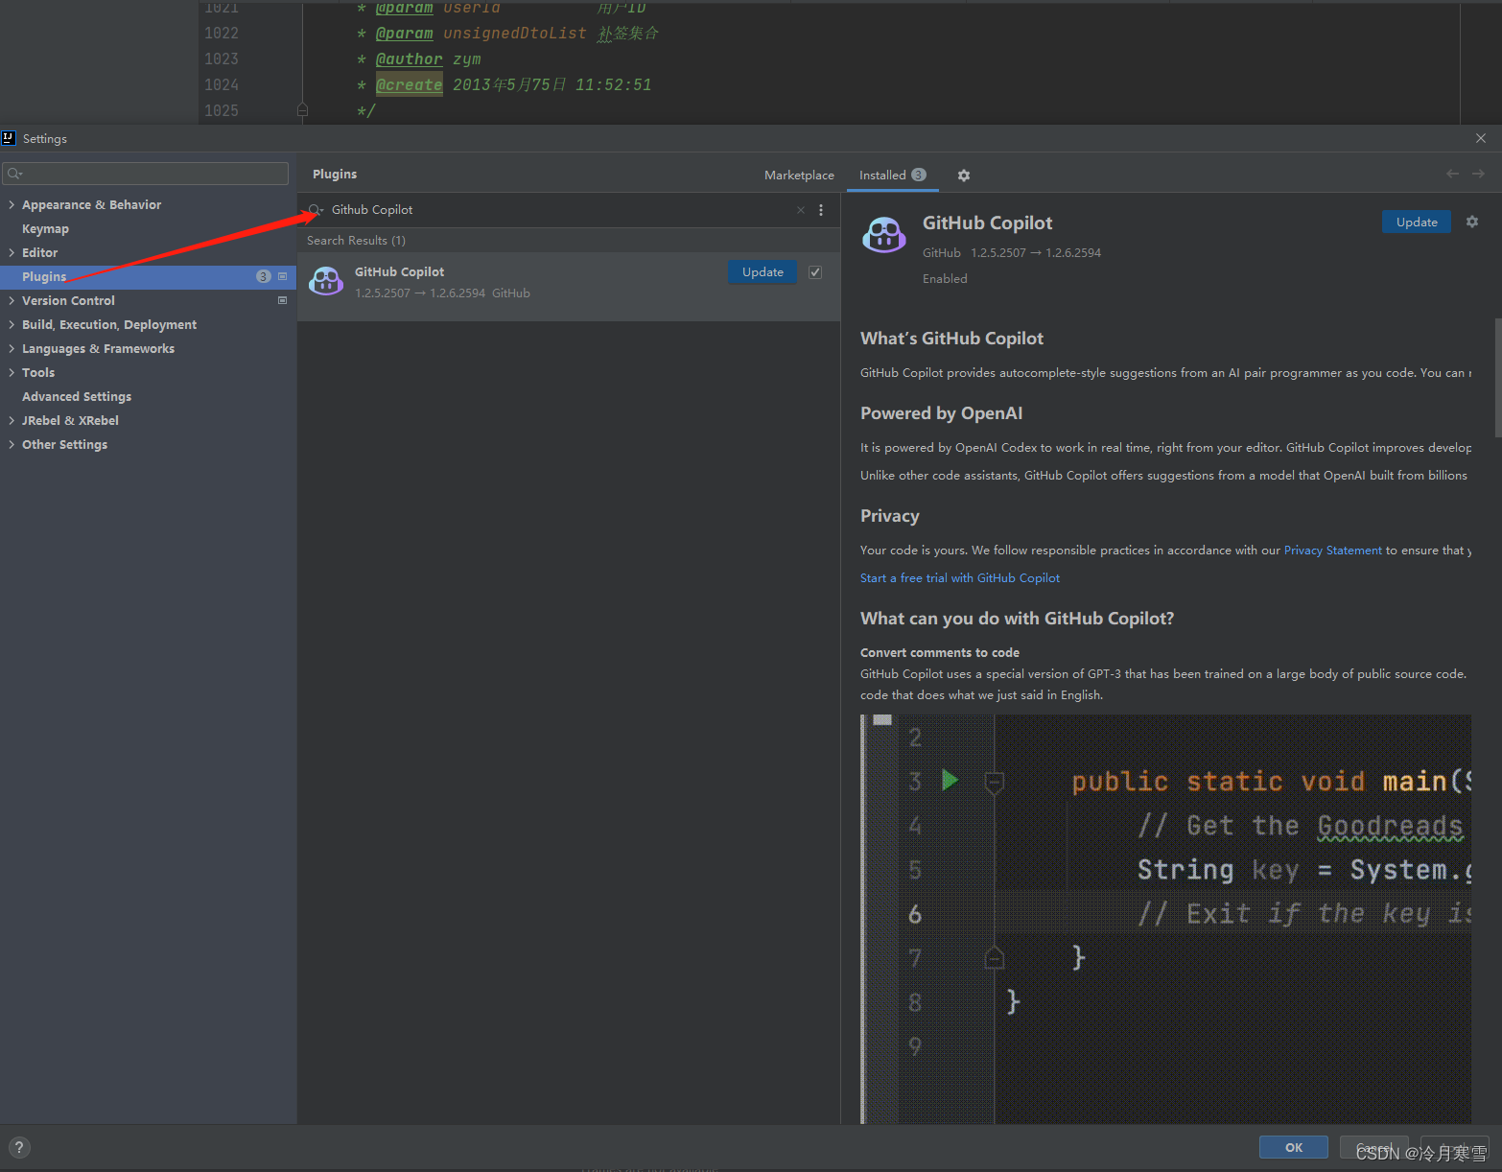Click the plugin search magnifier icon
Viewport: 1502px width, 1172px height.
coord(316,210)
